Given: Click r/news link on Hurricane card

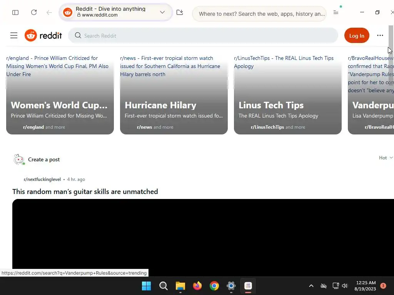Looking at the screenshot, I should point(145,127).
